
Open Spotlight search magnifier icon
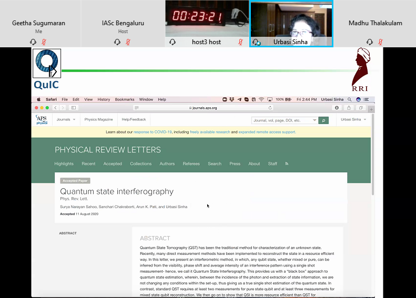coord(349,99)
